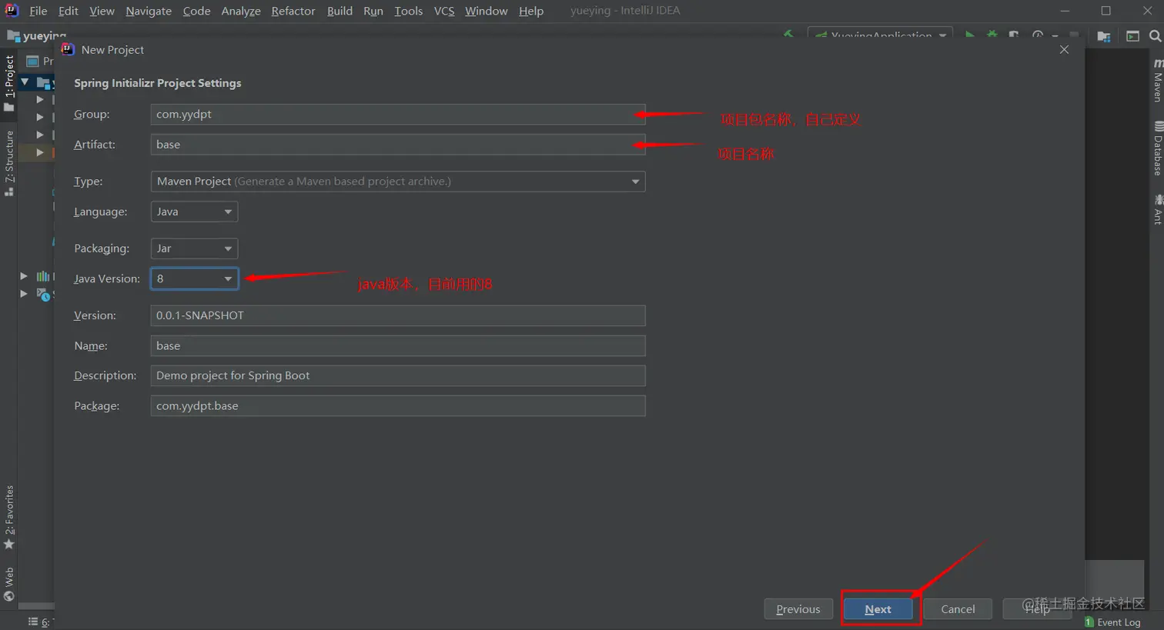Open the Web tool window tab
The height and width of the screenshot is (630, 1164).
8,584
